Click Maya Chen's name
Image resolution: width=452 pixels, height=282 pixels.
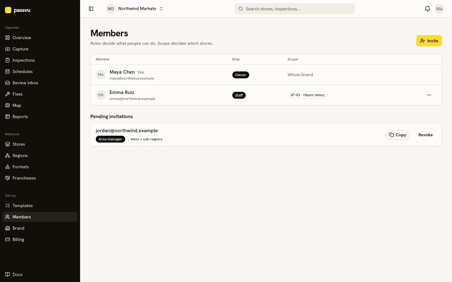point(122,72)
